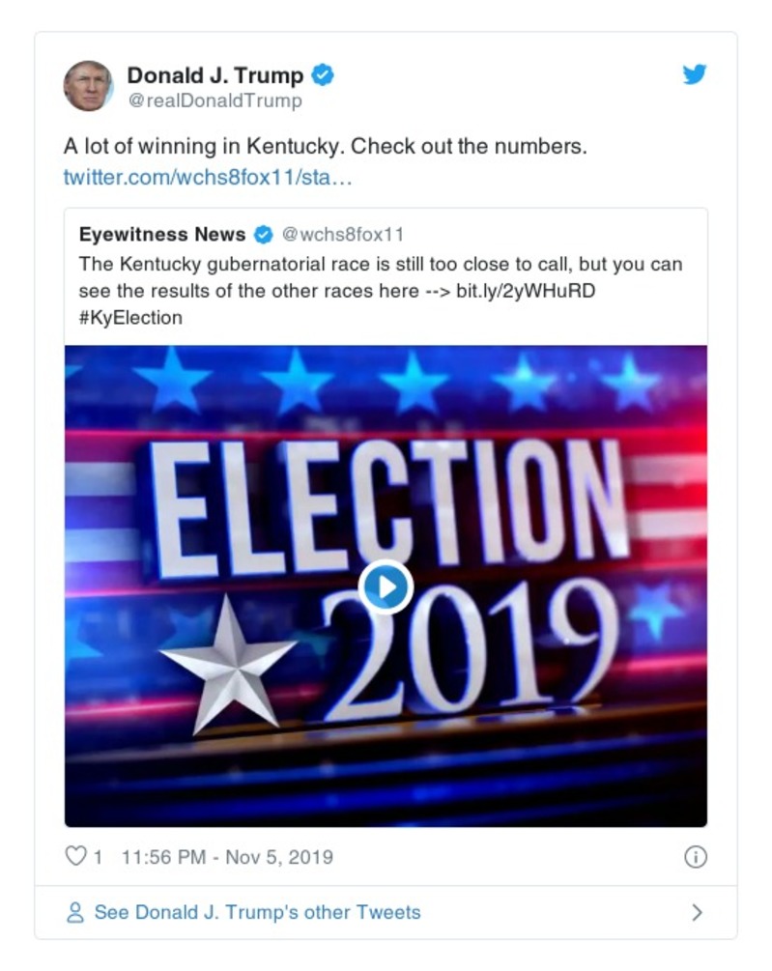Play the Election 2019 video
Viewport: 772px width, 971px height.
point(386,585)
